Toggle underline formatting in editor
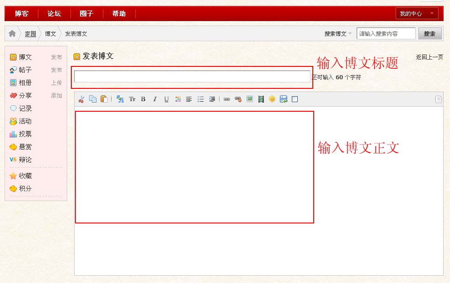450x283 pixels. click(166, 99)
